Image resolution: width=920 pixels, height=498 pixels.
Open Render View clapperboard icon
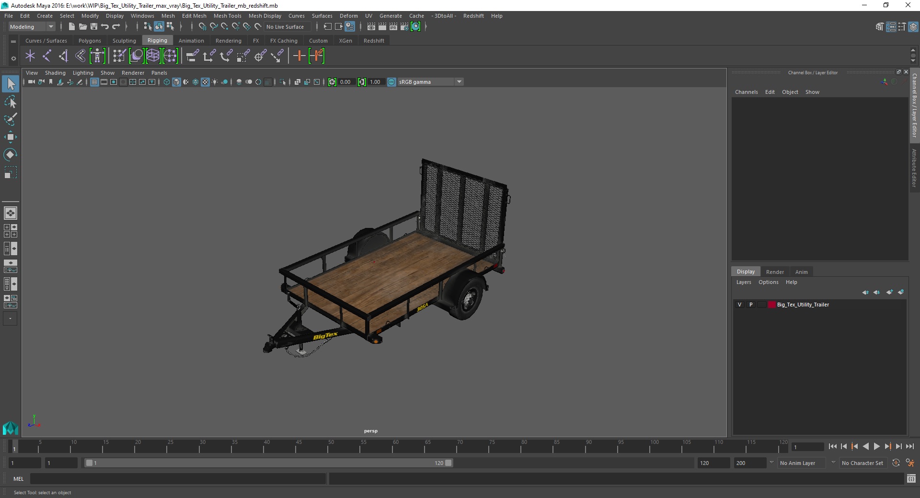tap(371, 27)
